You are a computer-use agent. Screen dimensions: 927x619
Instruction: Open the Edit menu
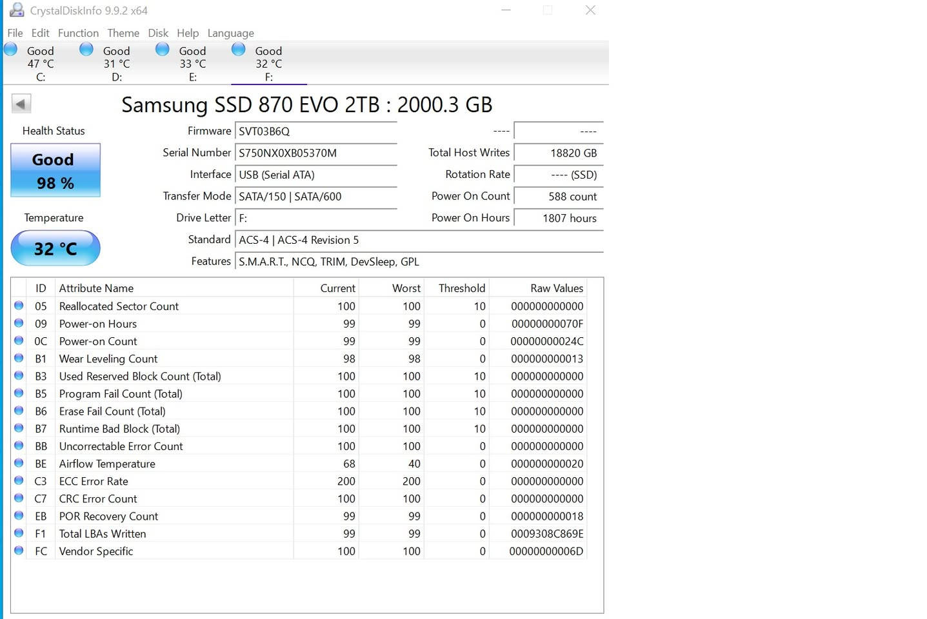click(40, 33)
